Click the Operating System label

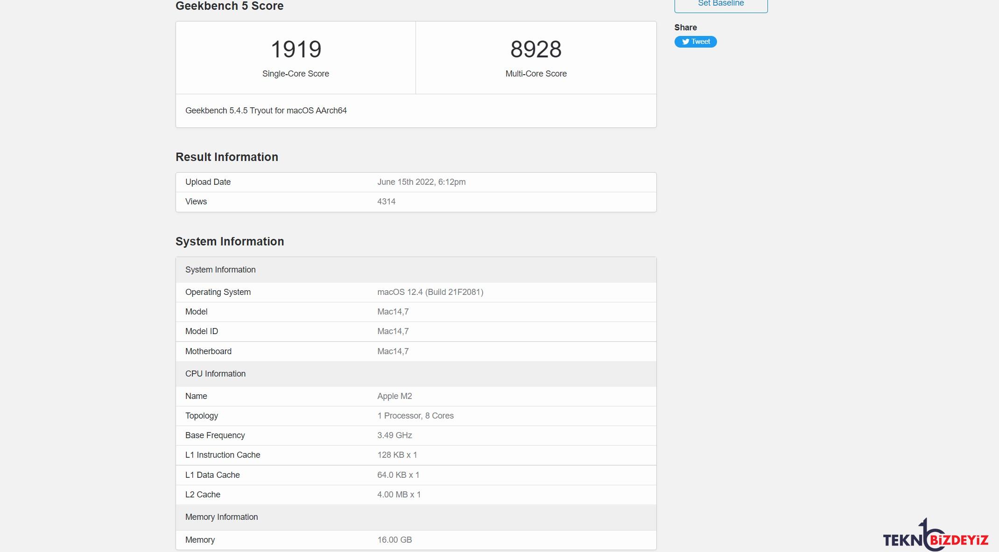[x=218, y=292]
